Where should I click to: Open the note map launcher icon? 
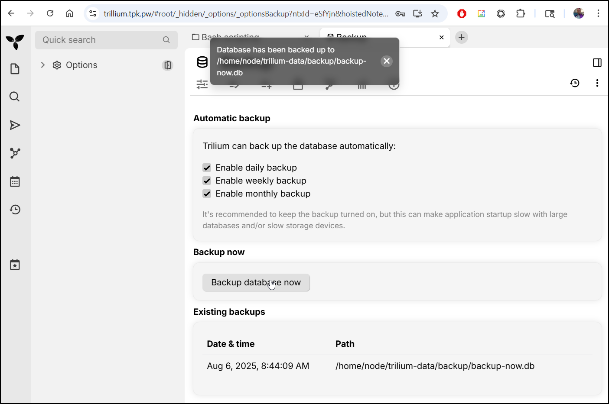(x=15, y=153)
